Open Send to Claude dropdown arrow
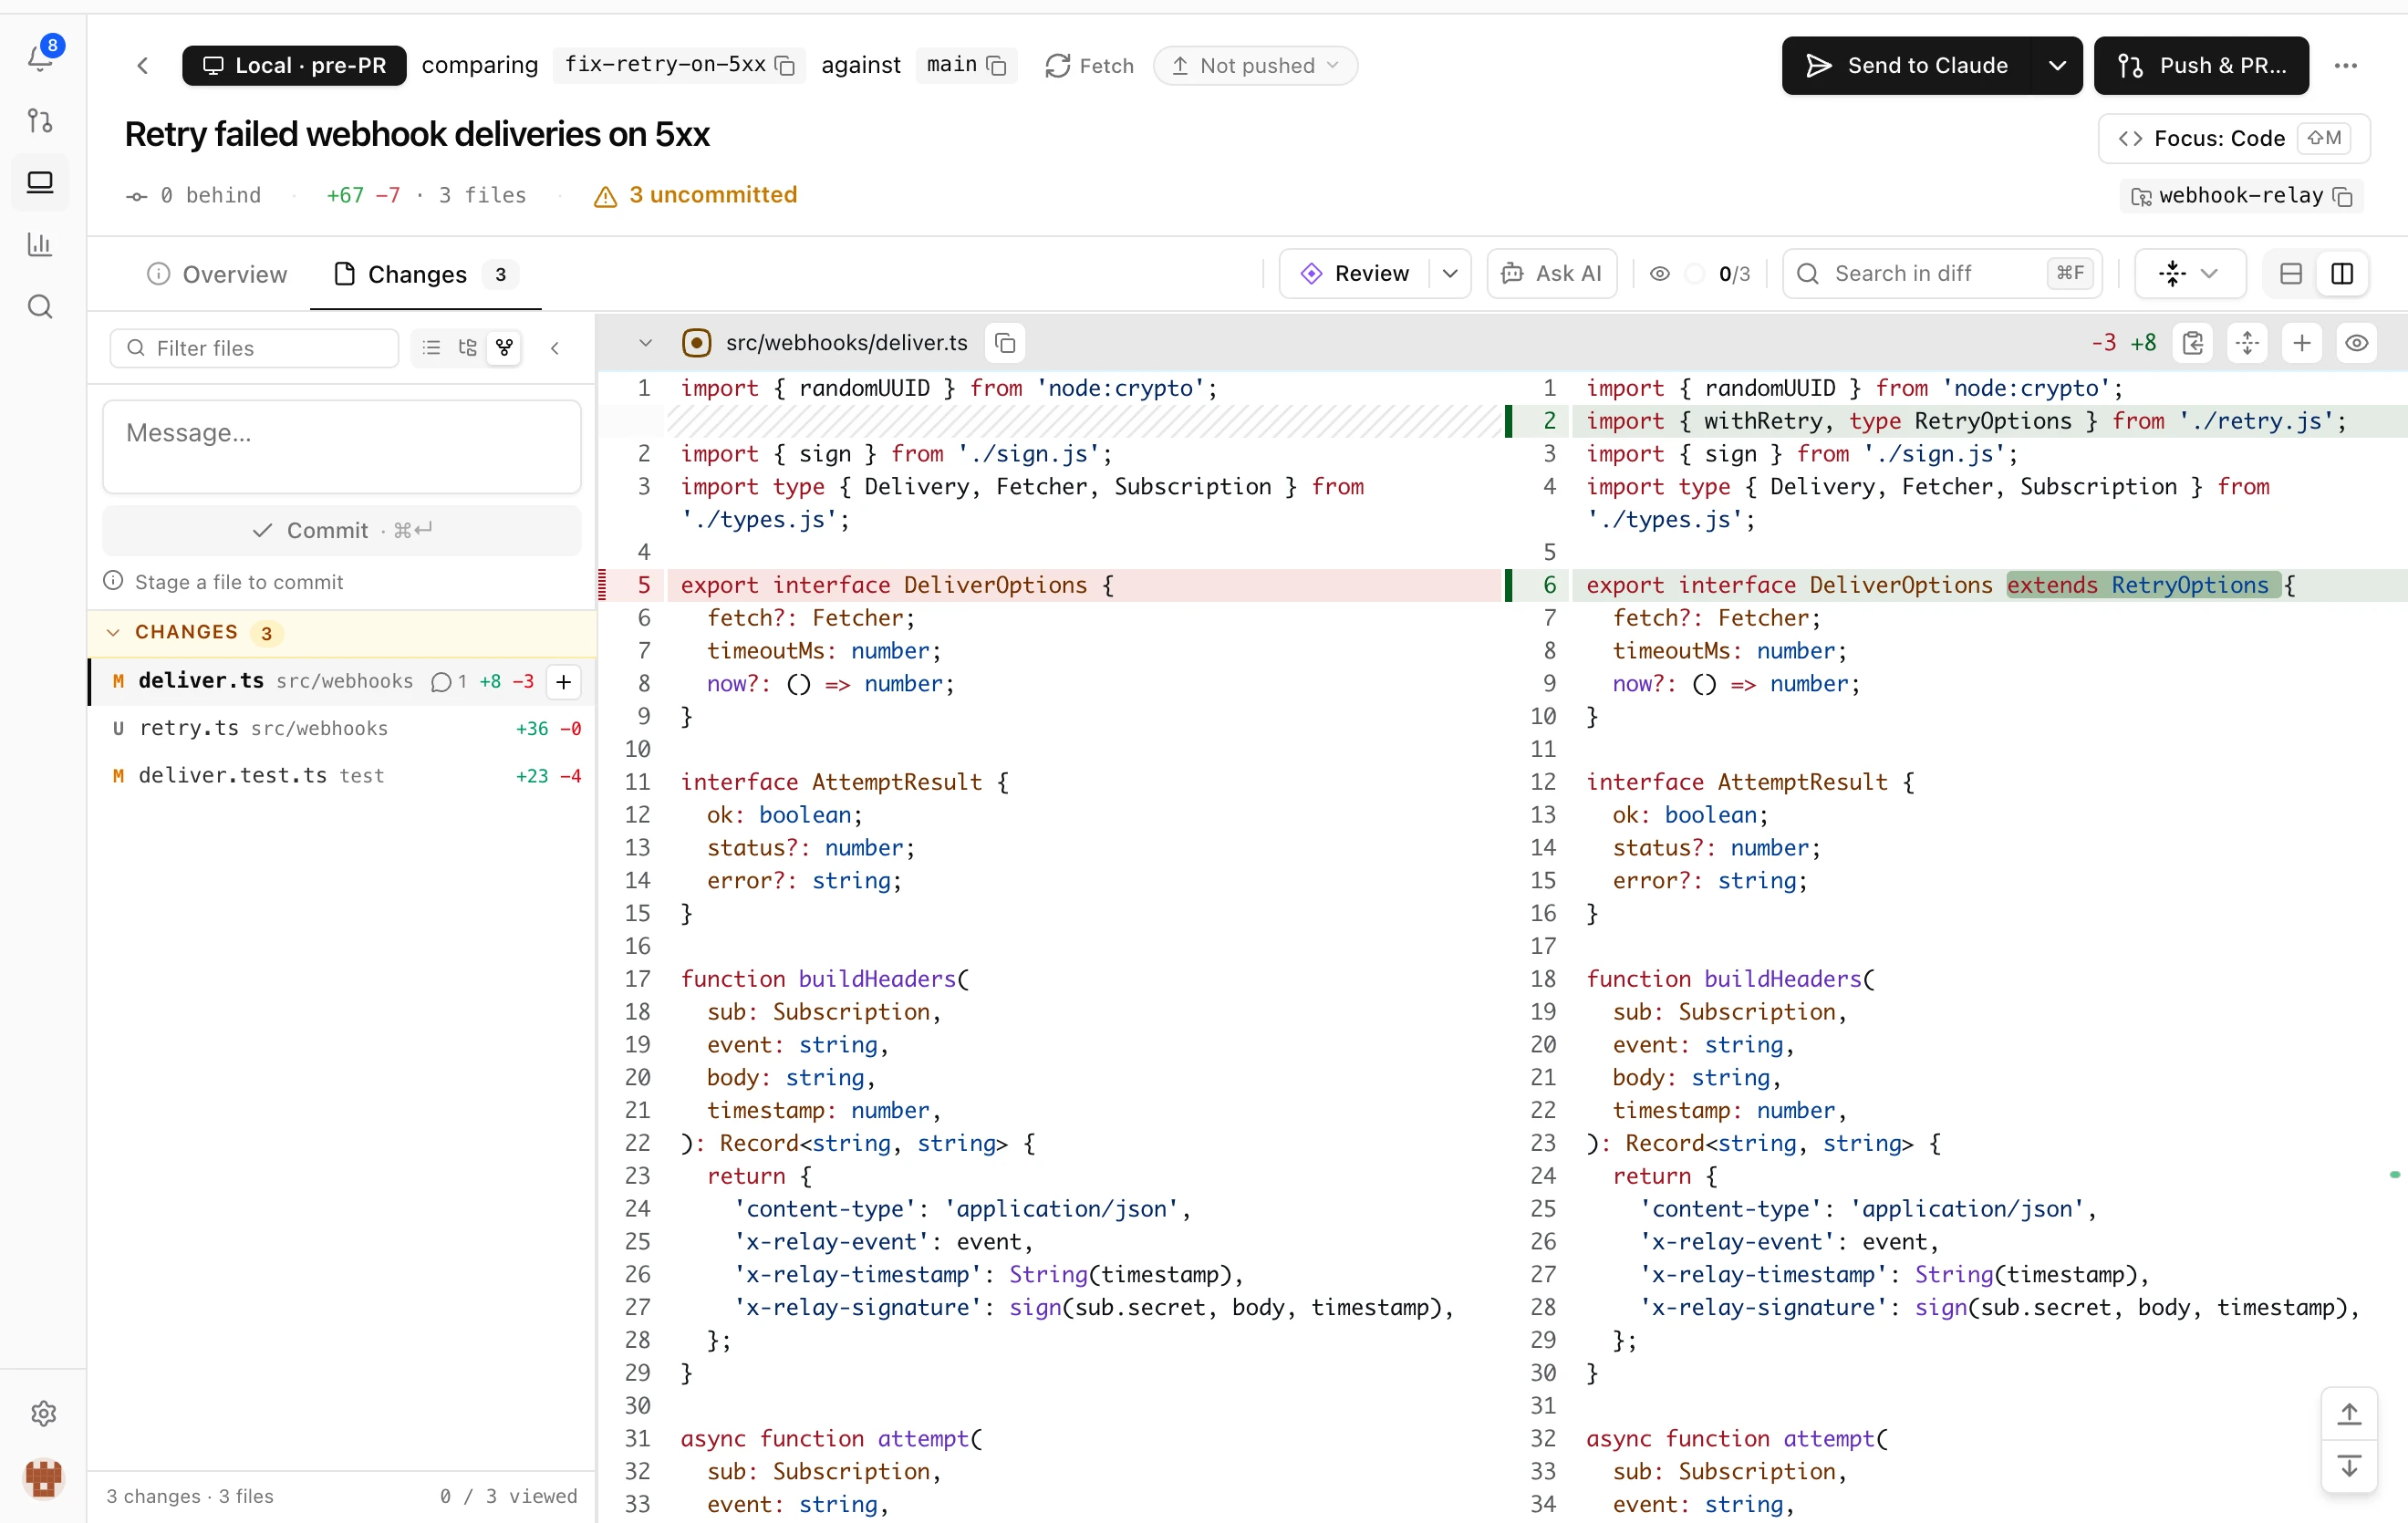The width and height of the screenshot is (2408, 1523). [2056, 66]
